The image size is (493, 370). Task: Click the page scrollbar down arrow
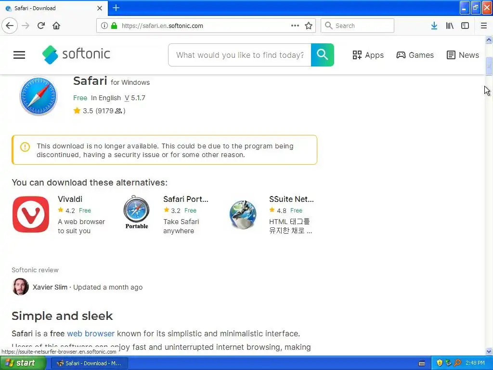(489, 351)
